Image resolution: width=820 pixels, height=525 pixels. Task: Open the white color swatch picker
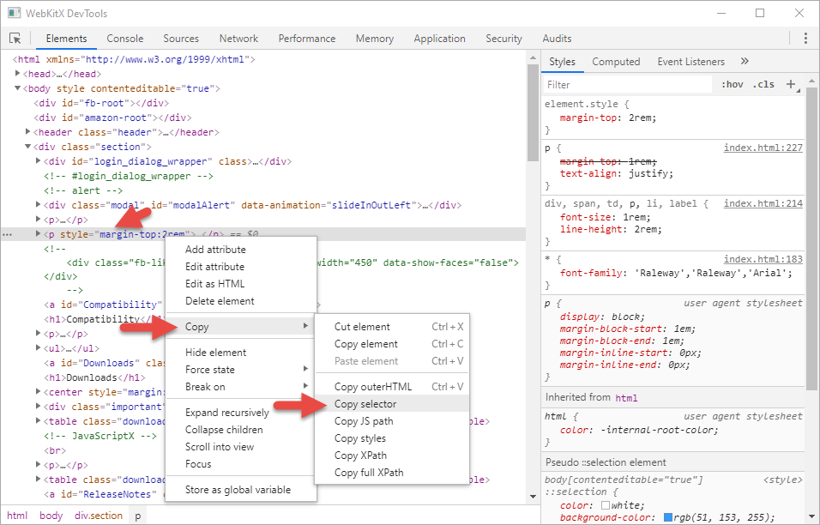[x=606, y=505]
